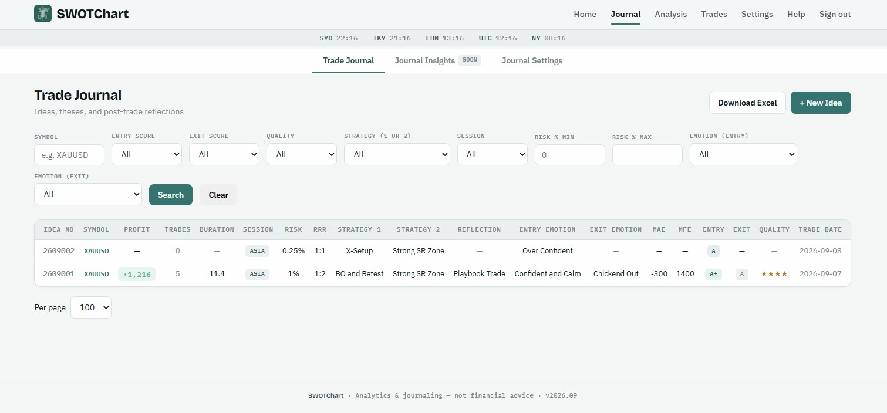Click the Duration column header
Screen dimensions: 887x413
coord(217,229)
